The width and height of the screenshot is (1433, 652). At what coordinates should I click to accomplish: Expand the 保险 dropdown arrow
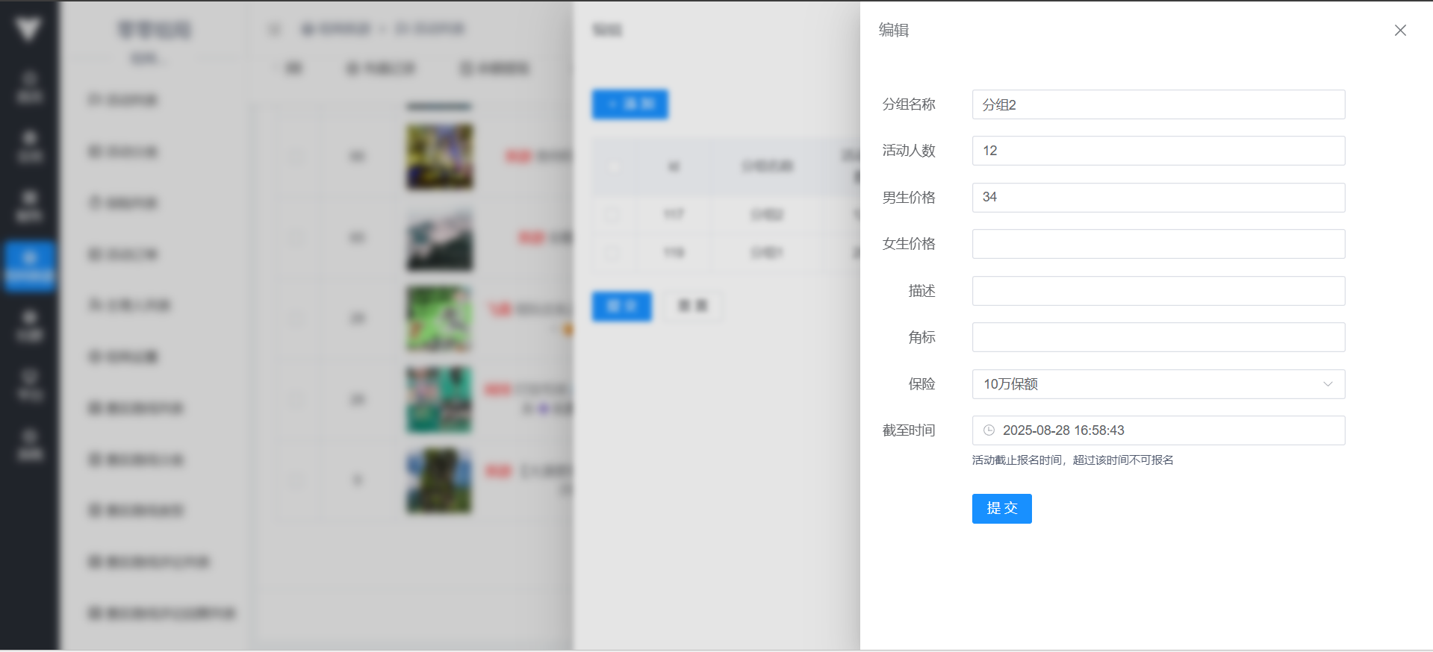[1327, 384]
